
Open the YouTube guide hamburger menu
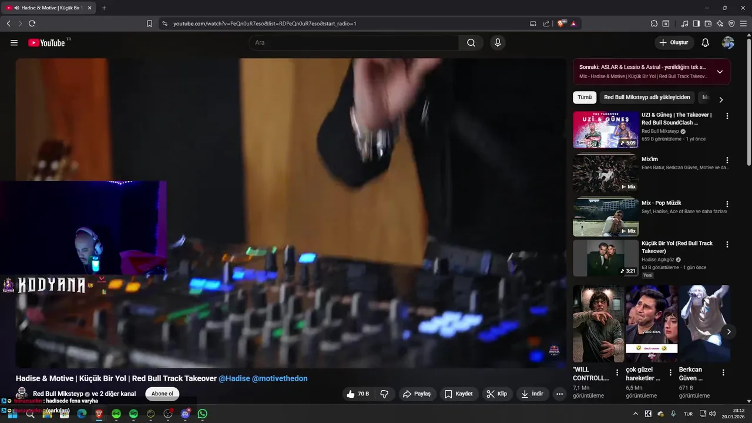click(x=14, y=43)
